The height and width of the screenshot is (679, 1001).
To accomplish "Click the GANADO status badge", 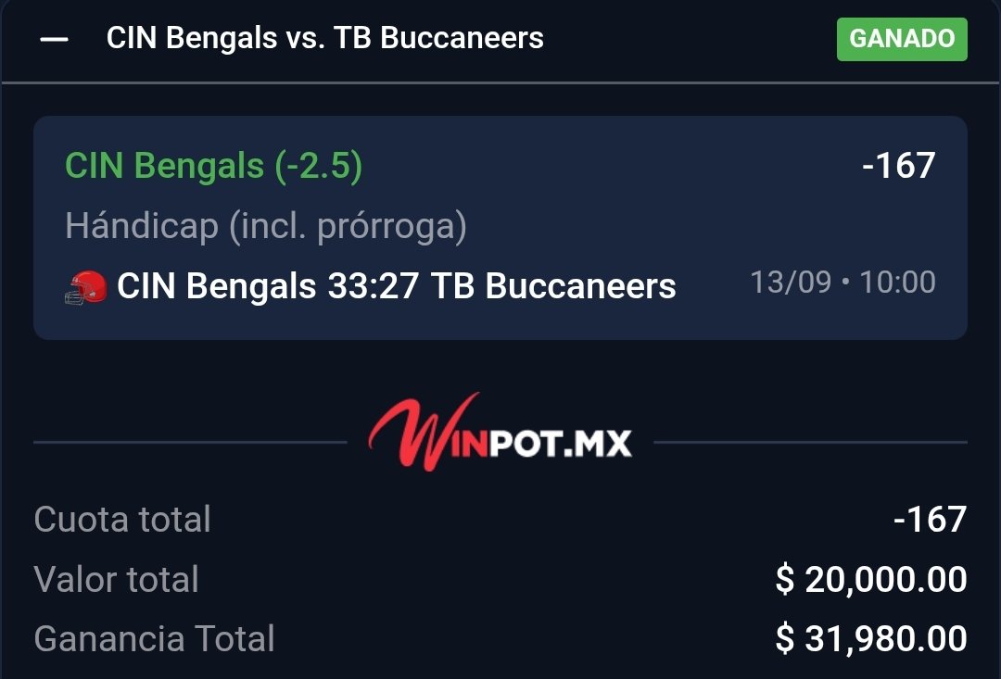I will point(902,39).
